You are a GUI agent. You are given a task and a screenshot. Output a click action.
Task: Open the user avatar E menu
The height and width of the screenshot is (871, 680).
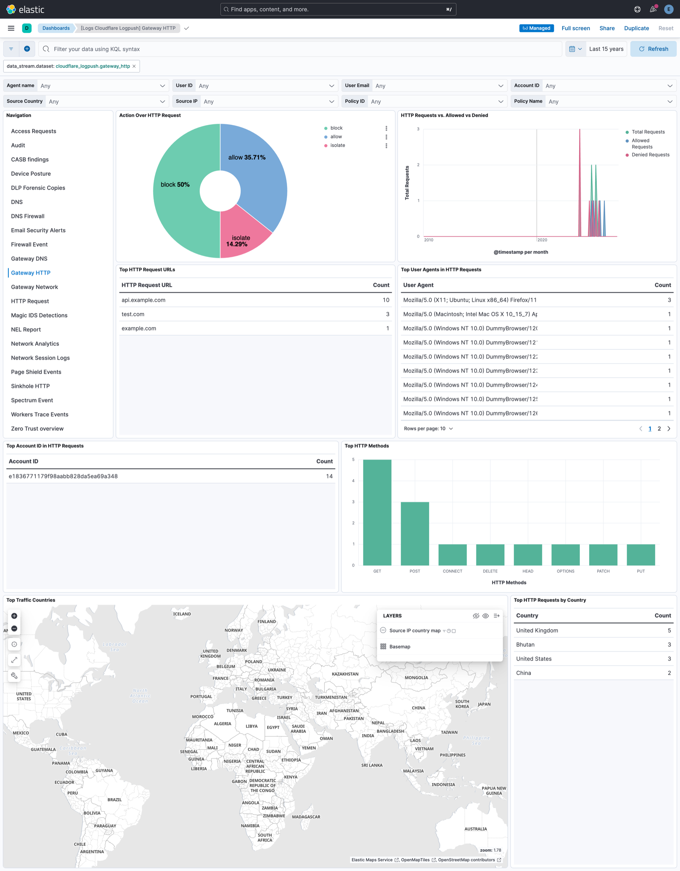point(668,9)
